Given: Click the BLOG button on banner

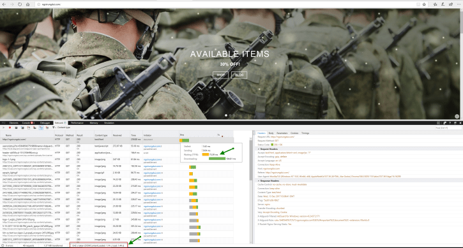Looking at the screenshot, I should pyautogui.click(x=239, y=75).
